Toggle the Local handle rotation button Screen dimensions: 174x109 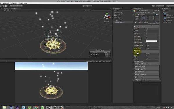(x=19, y=6)
